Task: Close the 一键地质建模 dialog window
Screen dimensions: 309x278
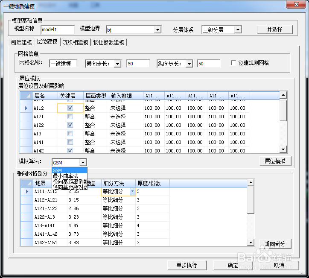Action: coord(296,4)
